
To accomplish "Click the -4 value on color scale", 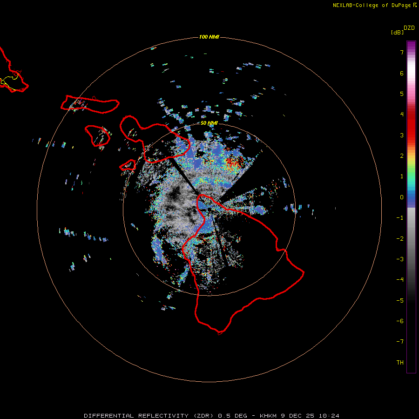I will click(x=400, y=280).
